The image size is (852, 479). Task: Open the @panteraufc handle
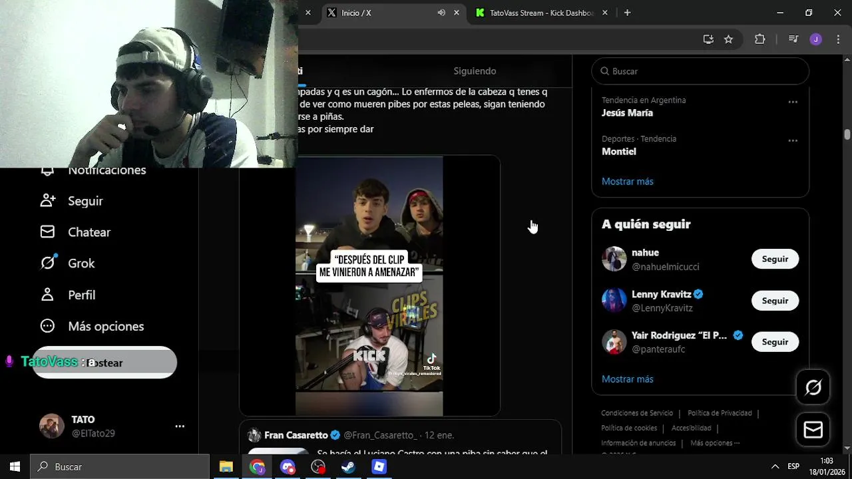(x=658, y=349)
